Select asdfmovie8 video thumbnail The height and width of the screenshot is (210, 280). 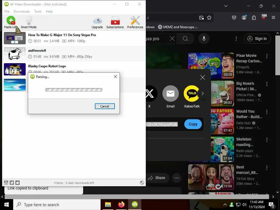[x=15, y=54]
